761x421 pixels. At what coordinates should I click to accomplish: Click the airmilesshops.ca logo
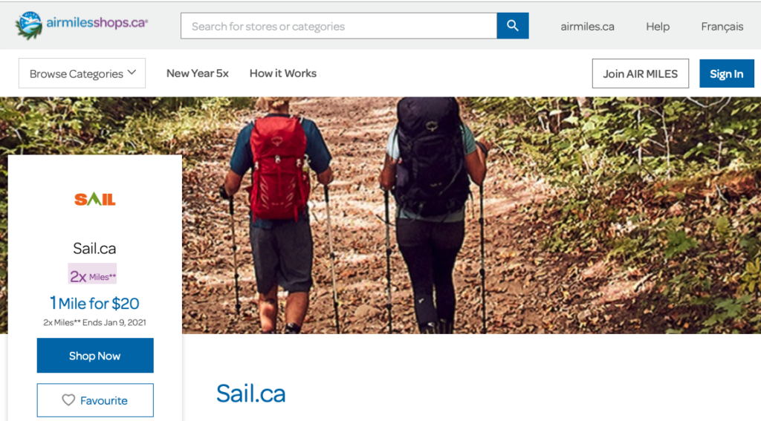point(82,25)
